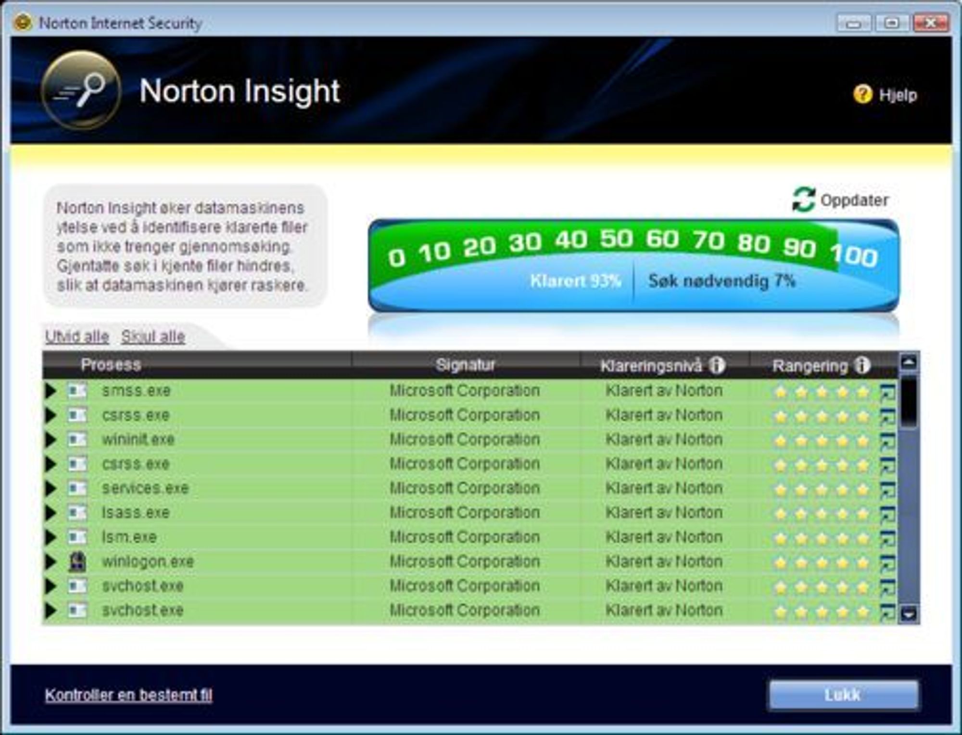The image size is (962, 735).
Task: Click the icon after stars in lsm.exe row
Action: 888,538
